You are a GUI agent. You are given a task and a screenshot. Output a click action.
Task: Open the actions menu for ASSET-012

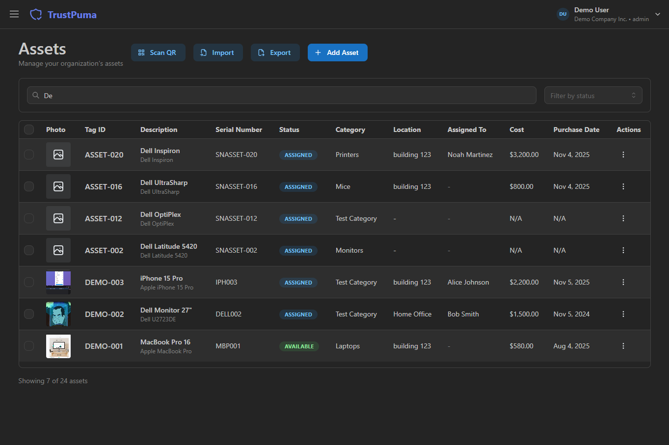tap(623, 218)
